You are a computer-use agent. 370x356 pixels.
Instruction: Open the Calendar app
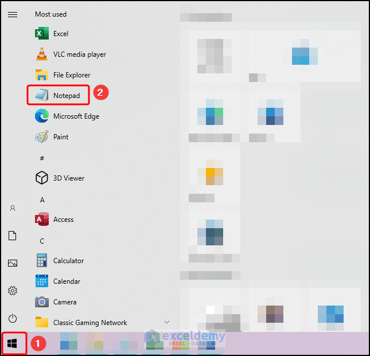pos(58,281)
